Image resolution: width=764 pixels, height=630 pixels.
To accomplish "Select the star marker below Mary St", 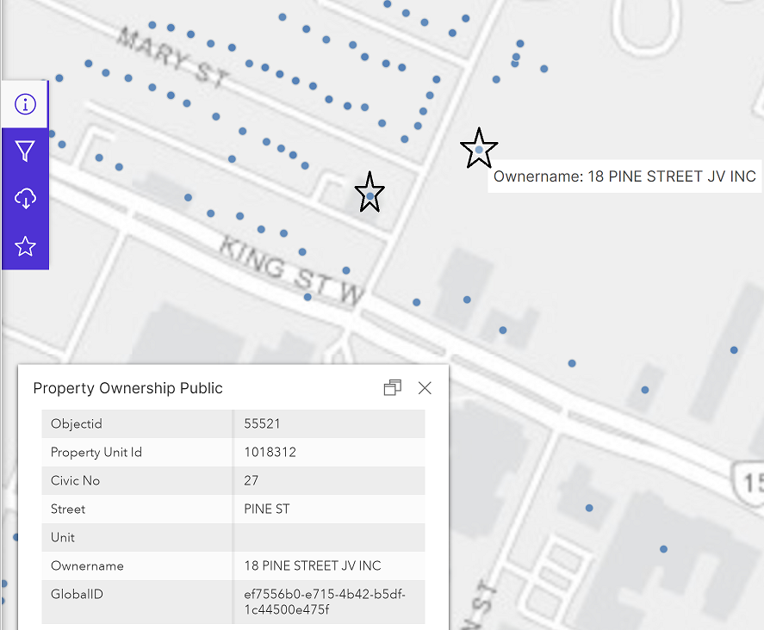I will [370, 193].
